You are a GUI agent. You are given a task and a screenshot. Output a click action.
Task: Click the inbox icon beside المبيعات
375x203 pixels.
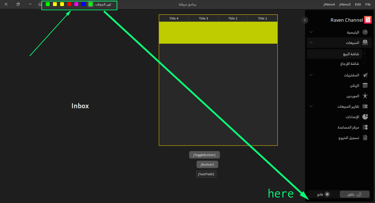coord(365,42)
